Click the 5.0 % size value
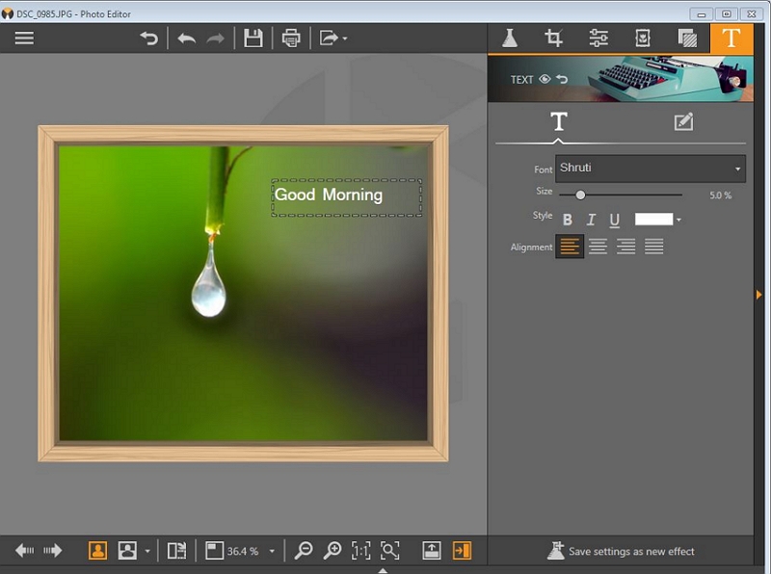The image size is (771, 574). click(x=720, y=196)
